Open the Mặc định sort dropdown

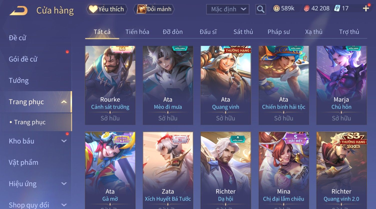pos(228,9)
